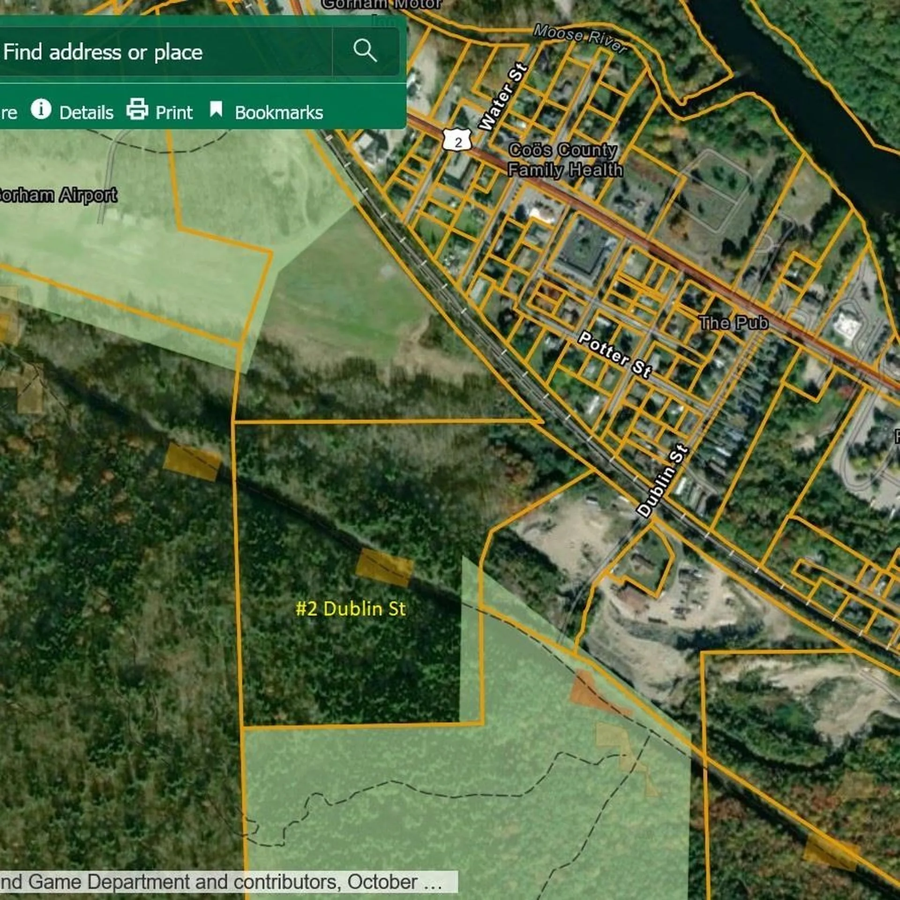Click 'Coös County Family Health' label
Viewport: 900px width, 900px height.
tap(565, 160)
